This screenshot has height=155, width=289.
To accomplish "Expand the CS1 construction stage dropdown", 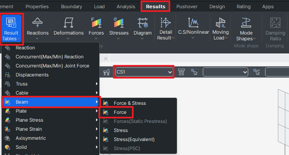I will click(144, 72).
